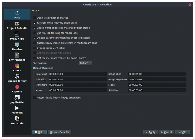
Task: Click the Default Durations heading text
Action: 43,68
